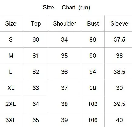Select the bust value 106 cell
Screen dimensions: 132x127
92,120
